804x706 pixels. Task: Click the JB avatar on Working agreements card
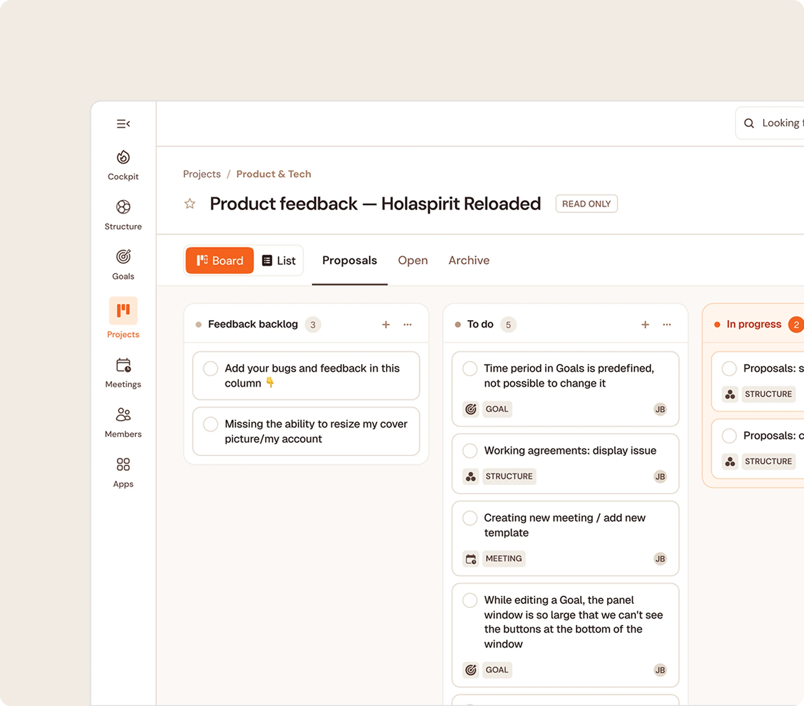coord(660,477)
